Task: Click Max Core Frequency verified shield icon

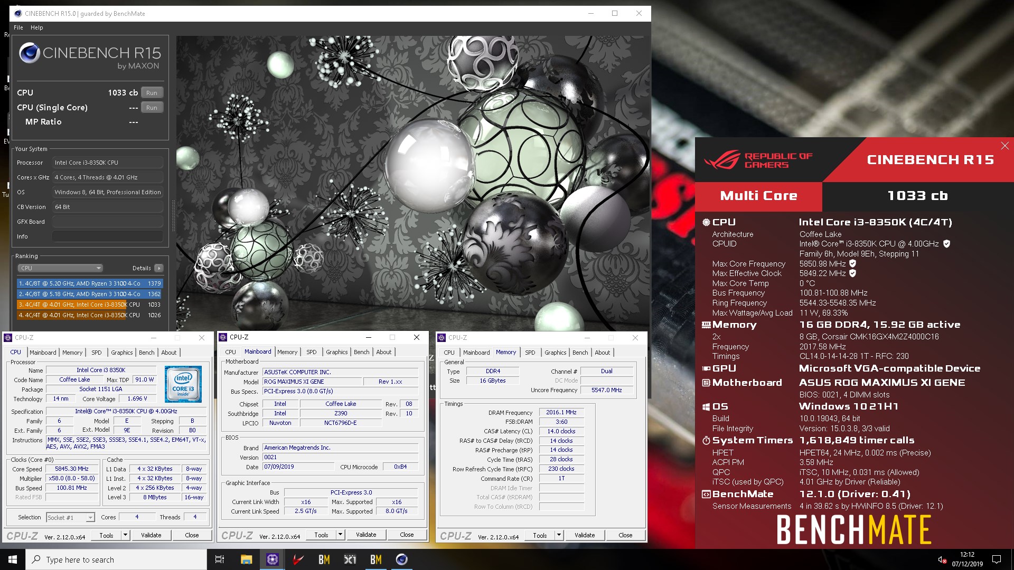Action: pos(852,263)
